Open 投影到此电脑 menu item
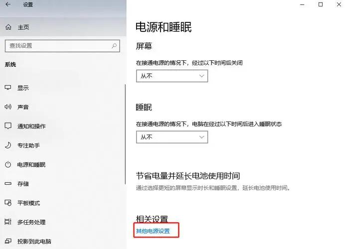This screenshot has height=249, width=345. point(34,242)
